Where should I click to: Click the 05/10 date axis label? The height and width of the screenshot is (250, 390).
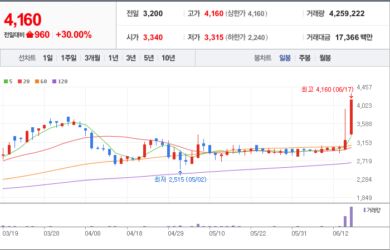[217, 234]
